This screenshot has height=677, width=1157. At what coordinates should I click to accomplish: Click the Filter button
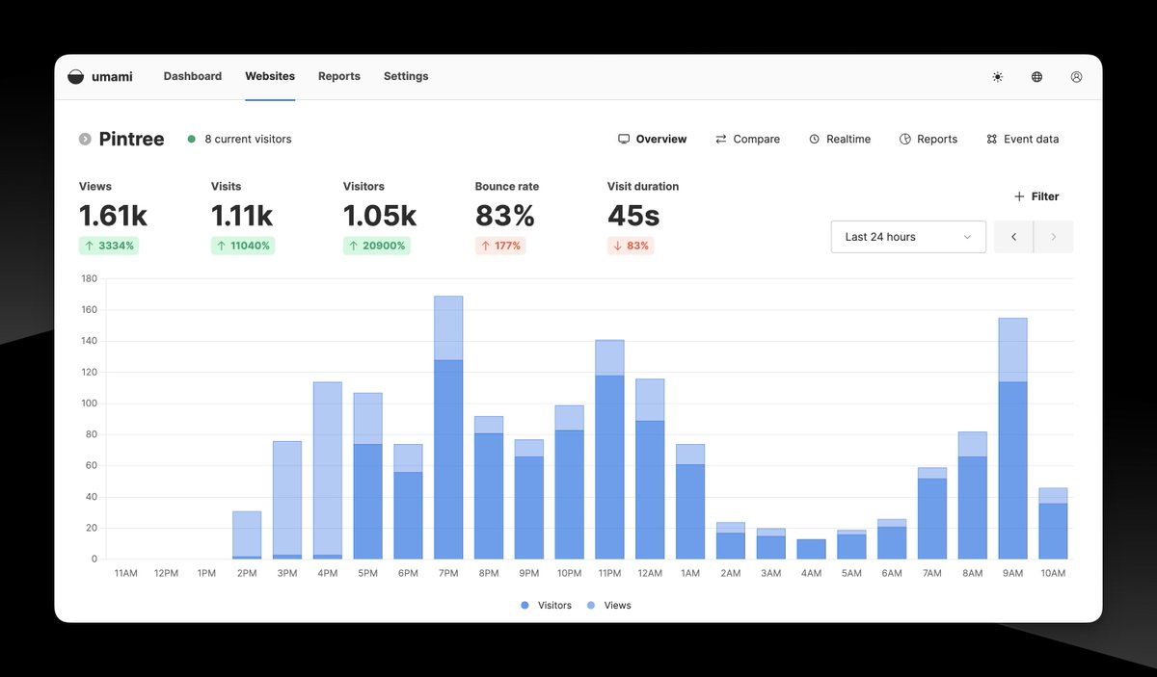coord(1036,196)
